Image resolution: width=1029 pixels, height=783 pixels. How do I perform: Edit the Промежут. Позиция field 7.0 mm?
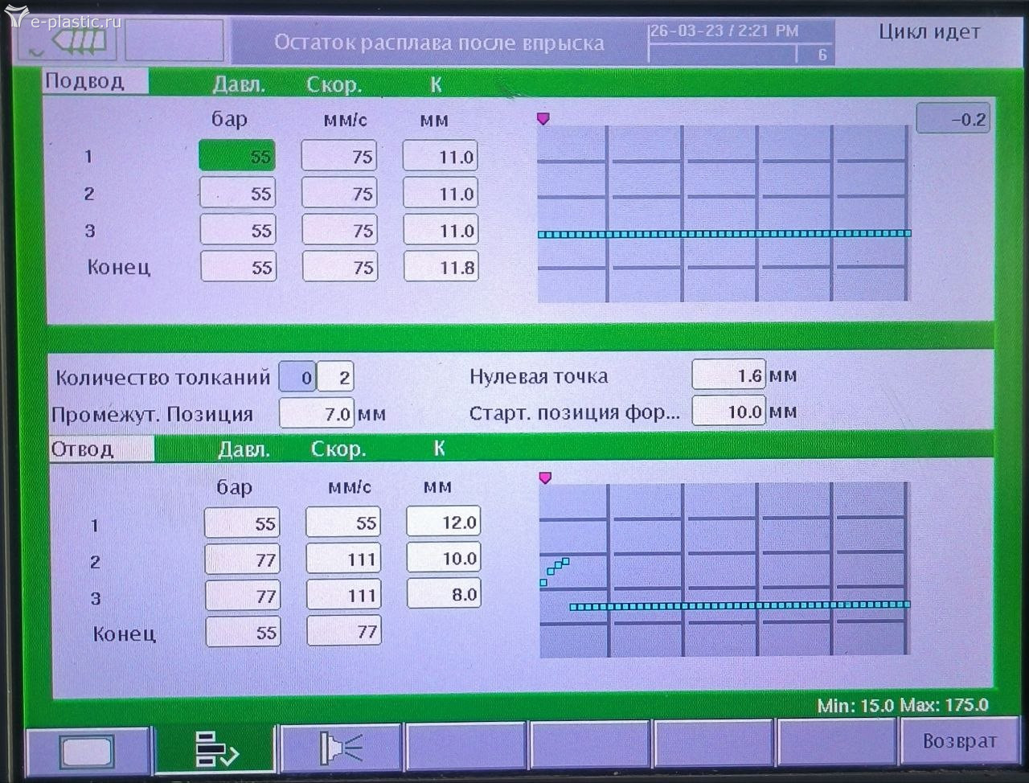(x=317, y=414)
